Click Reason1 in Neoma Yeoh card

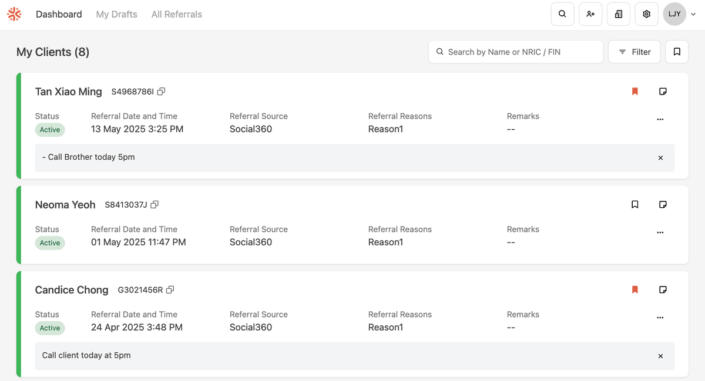pyautogui.click(x=386, y=242)
